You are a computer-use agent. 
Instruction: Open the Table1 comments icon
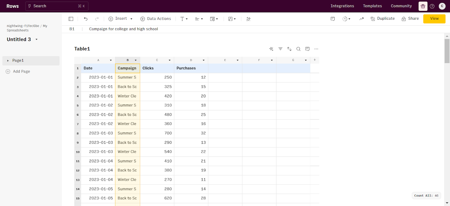coord(307,49)
